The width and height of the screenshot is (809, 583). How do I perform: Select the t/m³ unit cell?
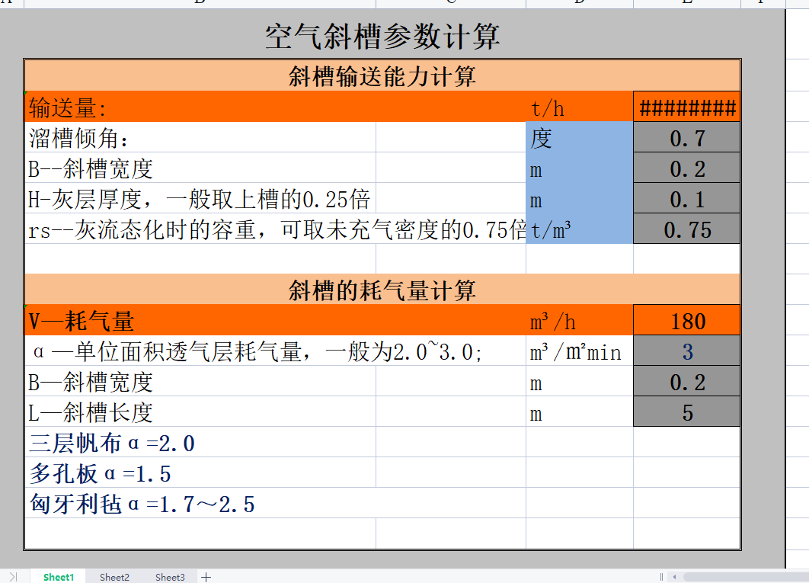tap(580, 229)
